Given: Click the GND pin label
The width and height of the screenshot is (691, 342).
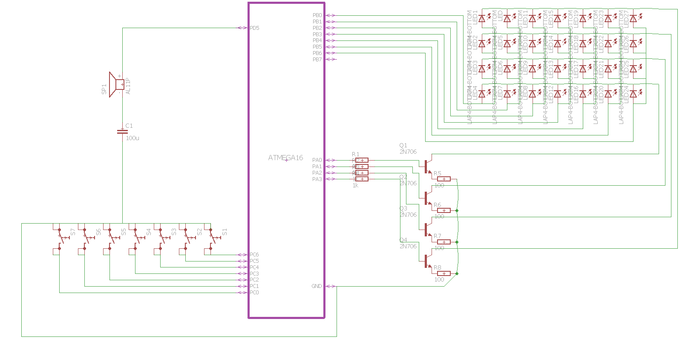Looking at the screenshot, I should [x=317, y=286].
